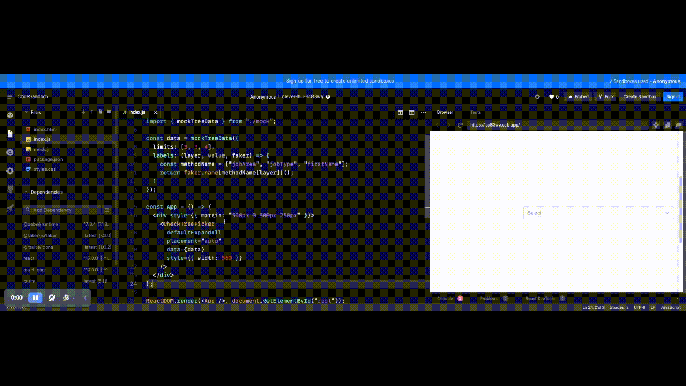Open the search panel from the sidebar

(x=9, y=152)
